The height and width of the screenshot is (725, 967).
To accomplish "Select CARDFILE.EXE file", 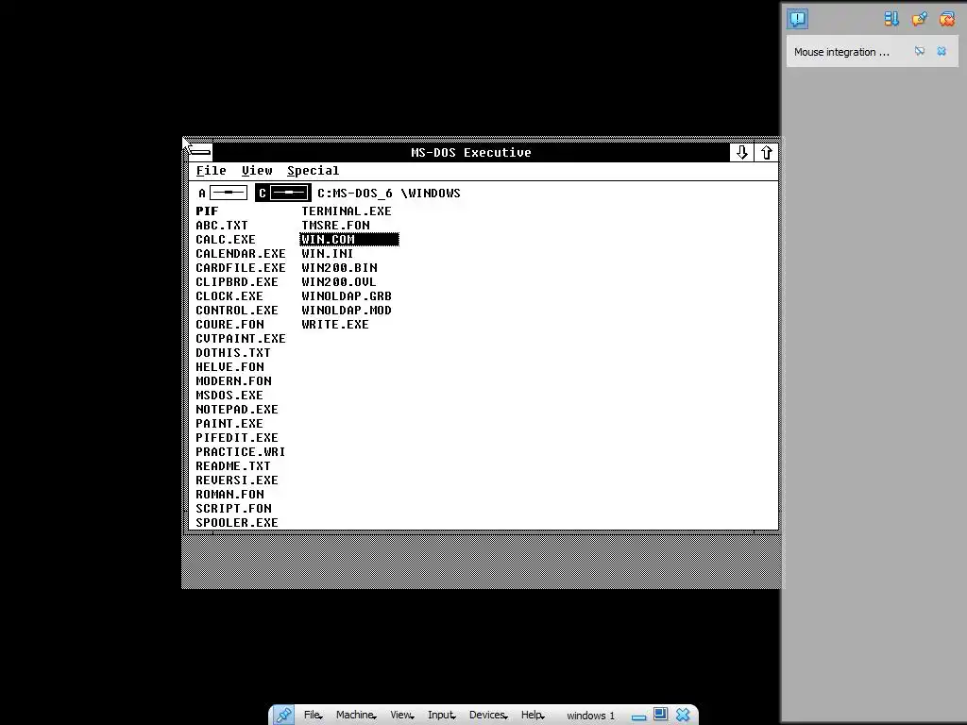I will click(241, 267).
